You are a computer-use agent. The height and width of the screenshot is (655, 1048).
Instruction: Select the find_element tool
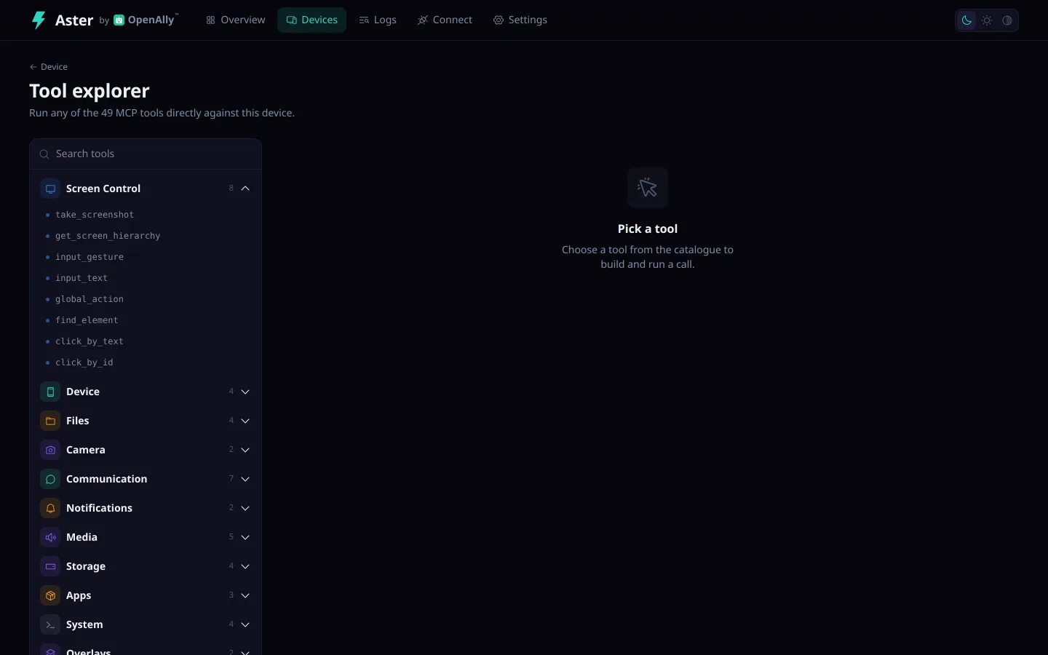pos(146,320)
